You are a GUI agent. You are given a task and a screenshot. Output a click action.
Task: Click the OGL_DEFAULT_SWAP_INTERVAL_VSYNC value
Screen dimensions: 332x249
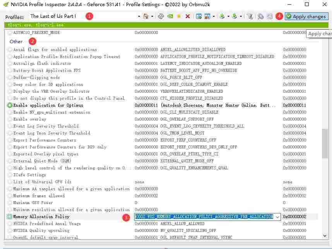coord(196,237)
